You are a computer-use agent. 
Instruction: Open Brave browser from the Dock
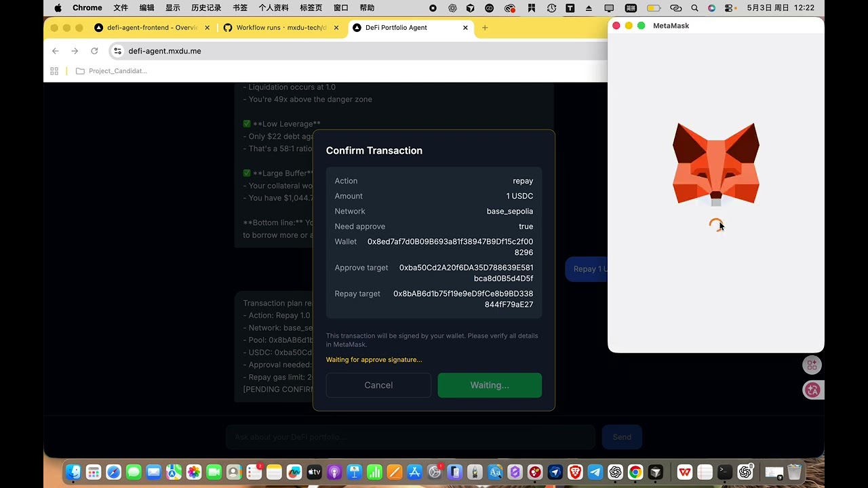click(x=575, y=472)
